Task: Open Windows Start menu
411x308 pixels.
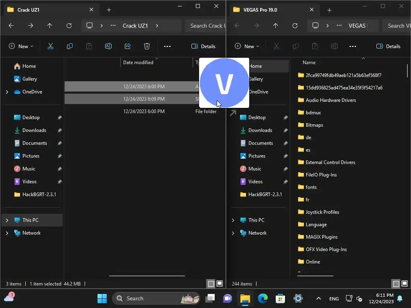Action: click(x=102, y=298)
